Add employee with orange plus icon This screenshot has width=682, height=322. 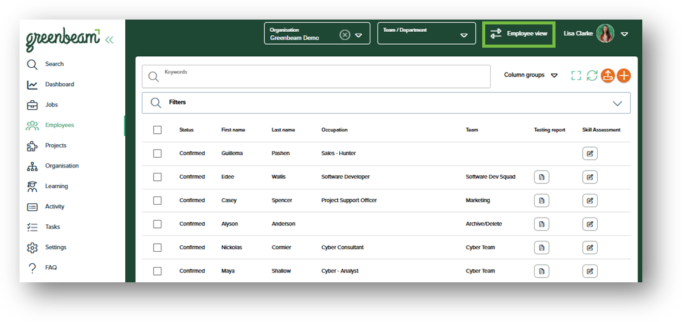[624, 75]
